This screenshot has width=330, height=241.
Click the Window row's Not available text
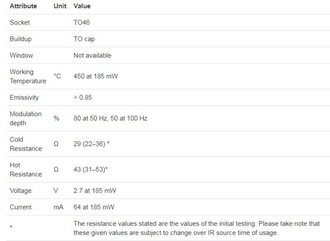[92, 56]
